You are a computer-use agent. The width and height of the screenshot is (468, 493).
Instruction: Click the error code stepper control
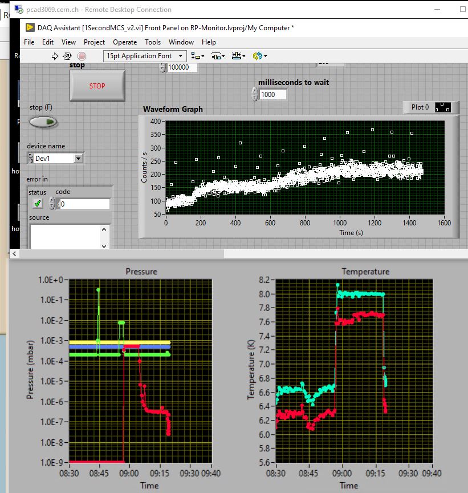pyautogui.click(x=52, y=204)
